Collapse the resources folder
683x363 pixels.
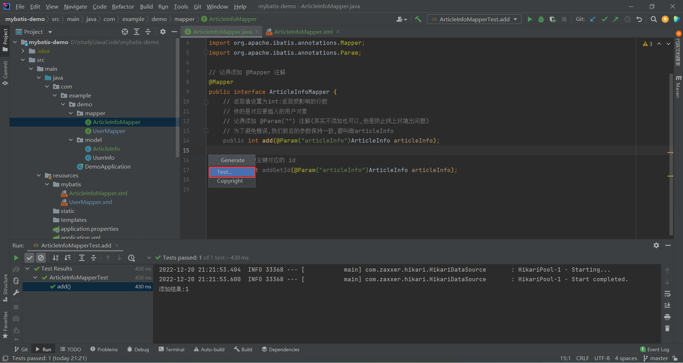[x=39, y=175]
